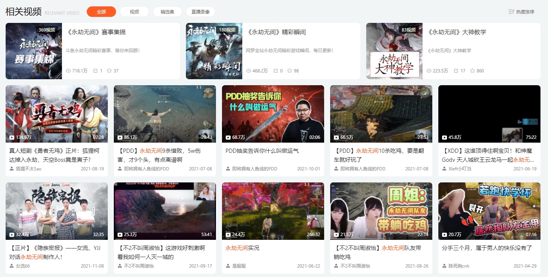The image size is (548, 277).
Task: Click the 《永劫无间》精彩瞬间 collection title
Action: 276,32
